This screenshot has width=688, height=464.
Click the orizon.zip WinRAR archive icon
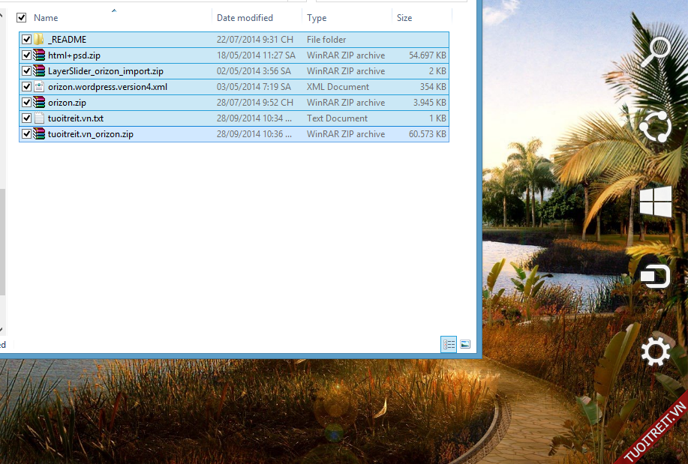click(x=39, y=103)
